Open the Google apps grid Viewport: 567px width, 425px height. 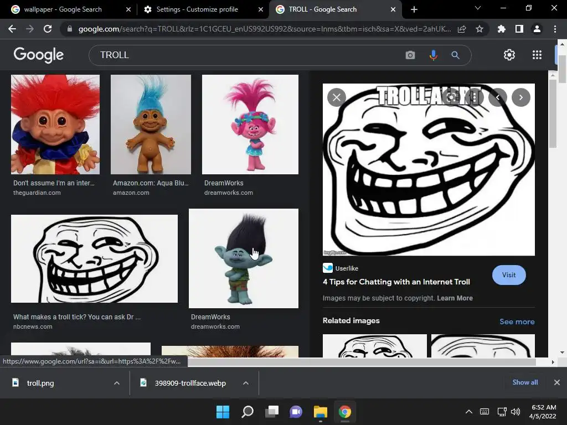[537, 55]
